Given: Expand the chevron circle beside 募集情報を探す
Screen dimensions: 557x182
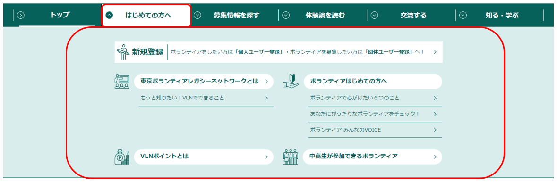Looking at the screenshot, I should [198, 15].
